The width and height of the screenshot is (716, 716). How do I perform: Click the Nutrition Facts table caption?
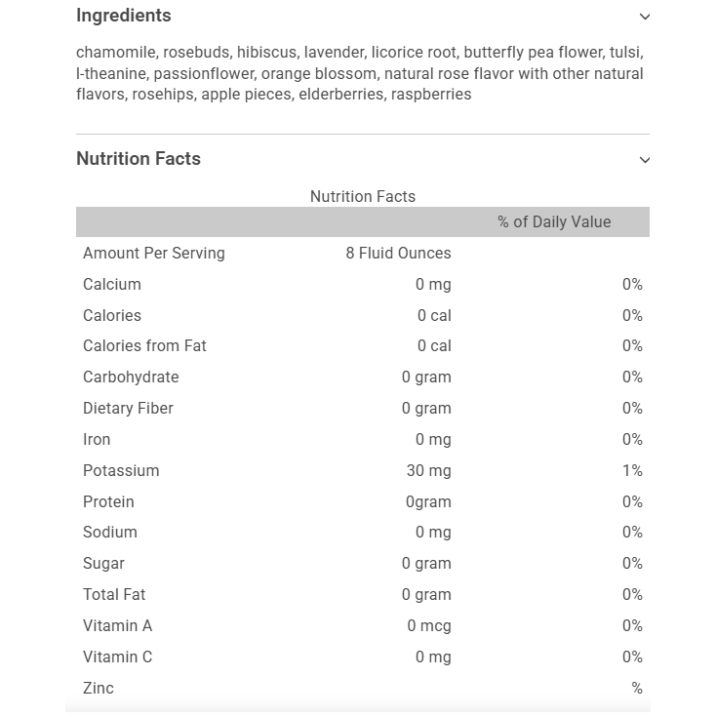pyautogui.click(x=363, y=196)
